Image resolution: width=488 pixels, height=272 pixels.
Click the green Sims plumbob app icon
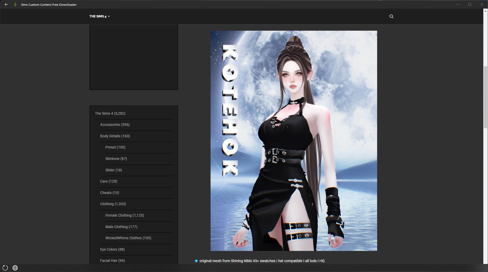pyautogui.click(x=15, y=4)
